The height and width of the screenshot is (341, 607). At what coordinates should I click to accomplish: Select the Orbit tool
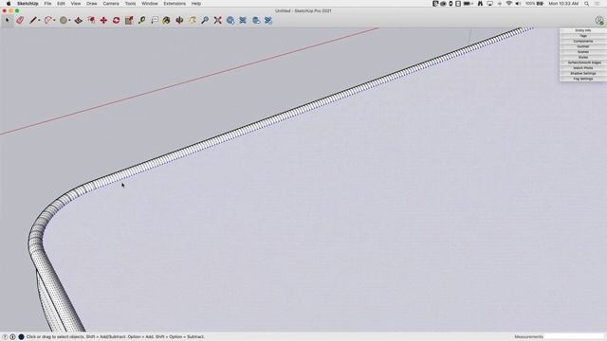pyautogui.click(x=179, y=20)
